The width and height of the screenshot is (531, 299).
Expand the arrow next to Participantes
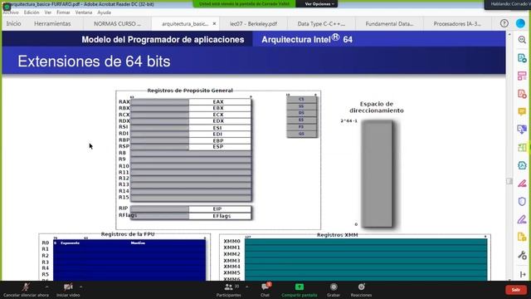click(247, 287)
